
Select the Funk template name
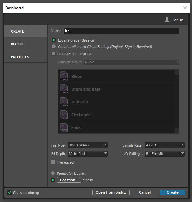click(76, 127)
